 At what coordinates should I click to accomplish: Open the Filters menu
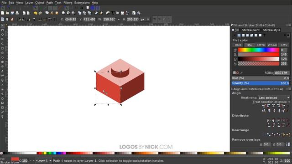(68, 3)
